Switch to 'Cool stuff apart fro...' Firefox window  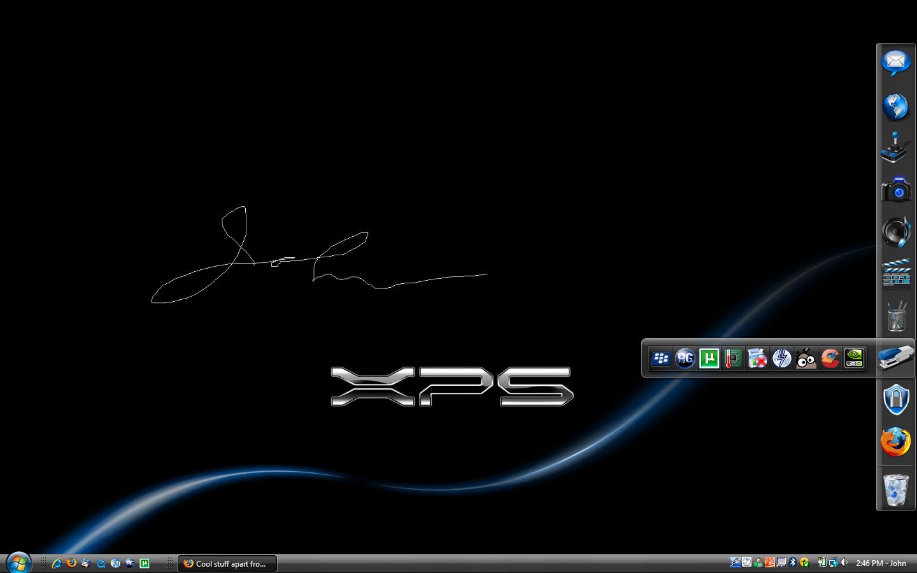[227, 563]
